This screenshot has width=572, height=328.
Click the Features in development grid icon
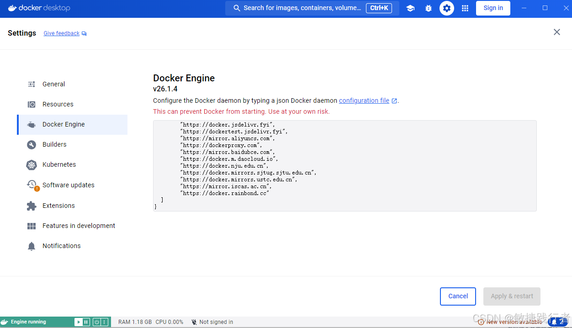click(x=32, y=226)
